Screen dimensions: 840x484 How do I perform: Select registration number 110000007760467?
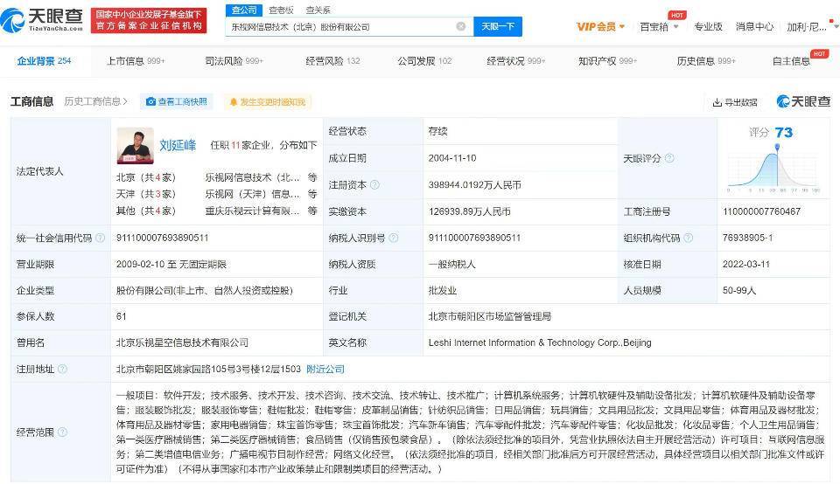click(x=761, y=211)
